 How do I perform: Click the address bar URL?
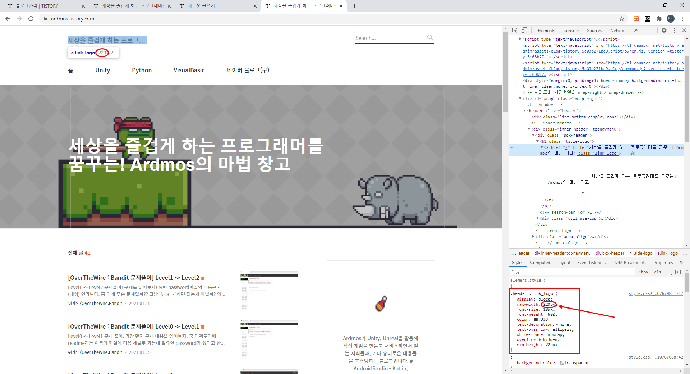[x=73, y=19]
